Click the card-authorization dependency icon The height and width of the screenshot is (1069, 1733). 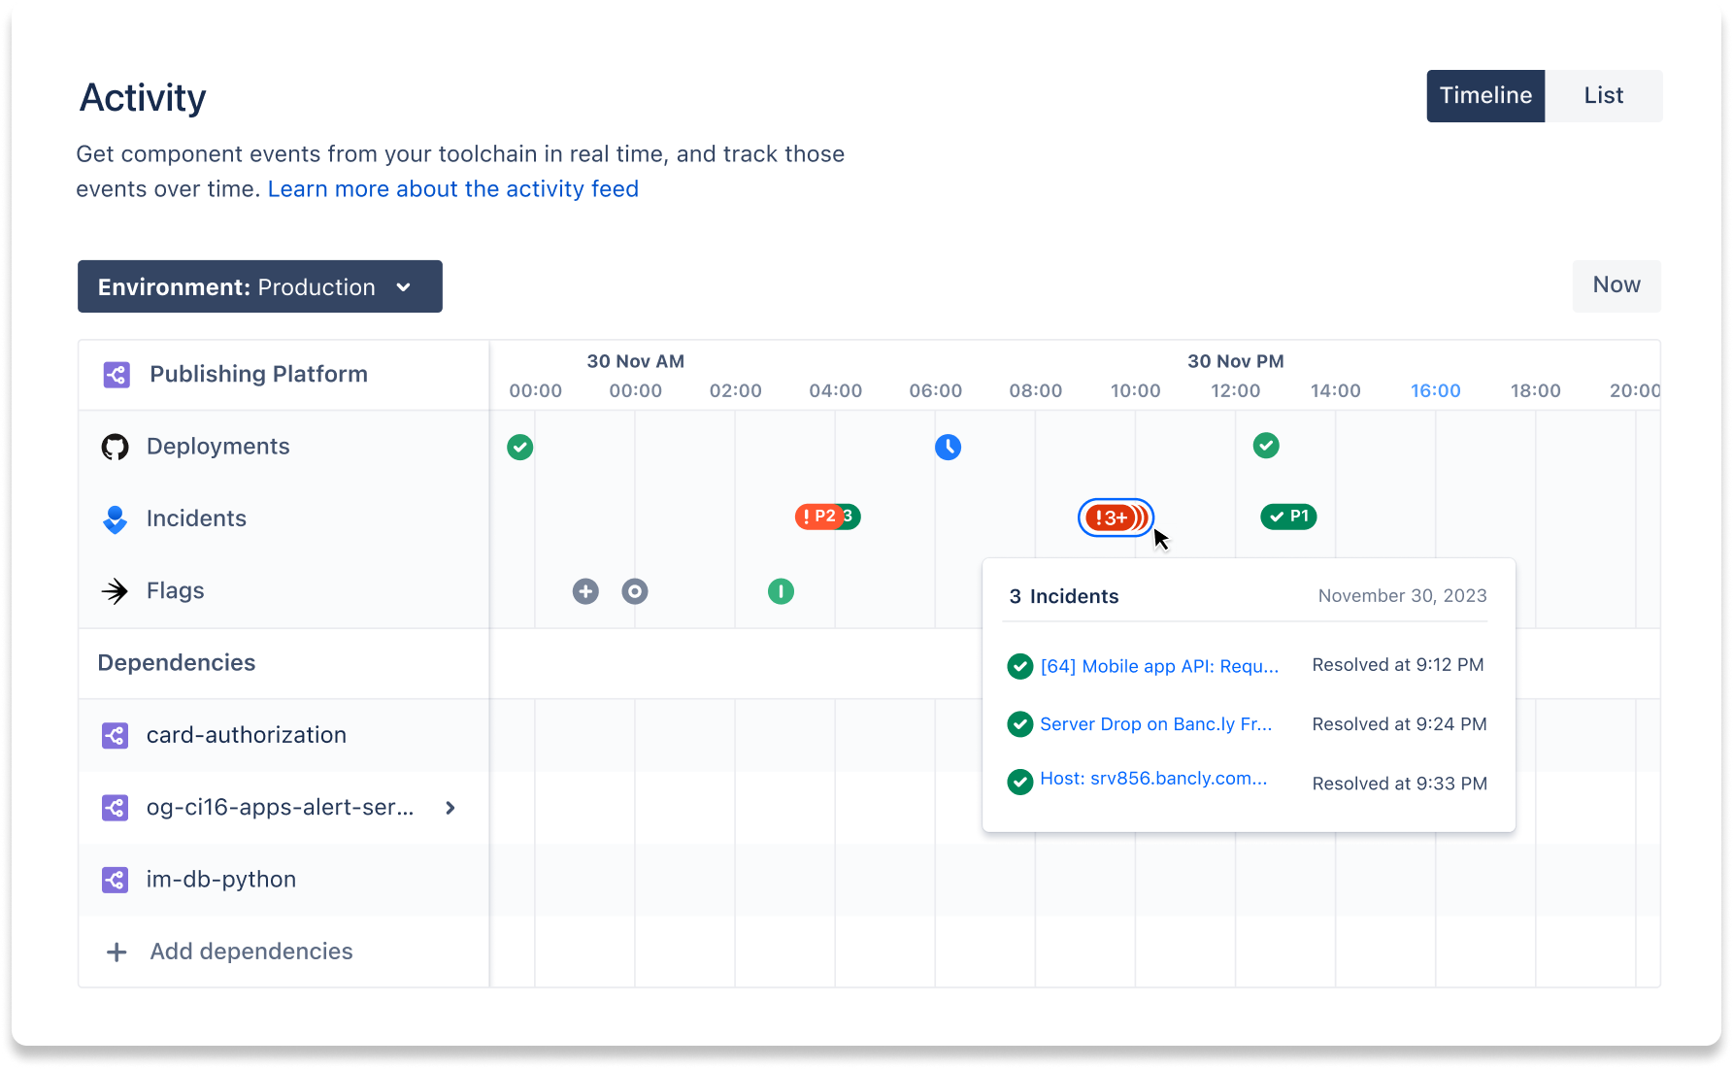coord(115,735)
